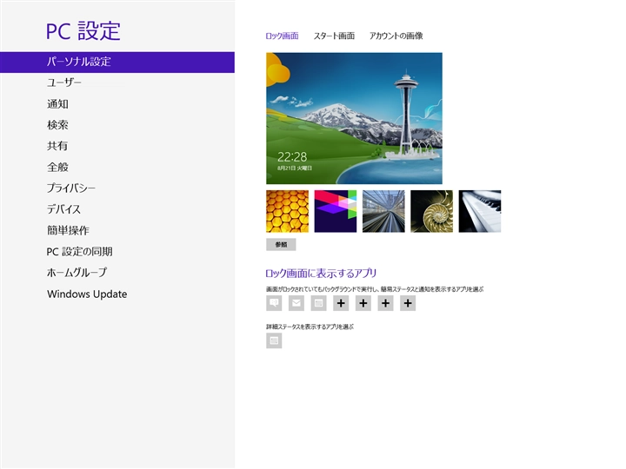The width and height of the screenshot is (626, 469).
Task: Add an app with the second plus icon
Action: (x=363, y=303)
